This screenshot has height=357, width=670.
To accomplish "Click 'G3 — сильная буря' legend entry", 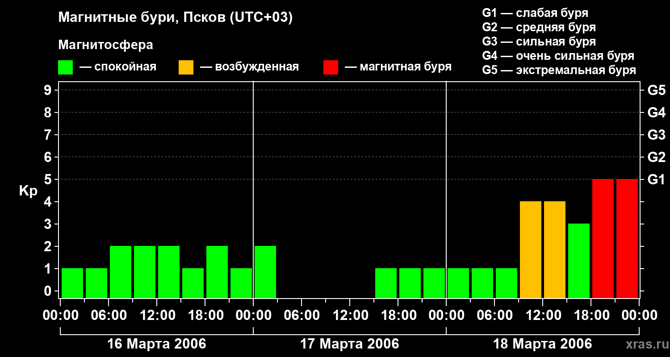I will pos(539,42).
